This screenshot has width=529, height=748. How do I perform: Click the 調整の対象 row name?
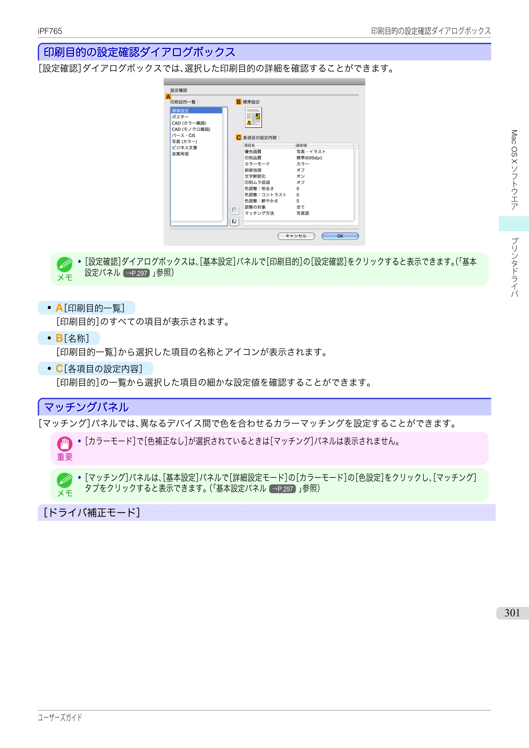[x=255, y=207]
